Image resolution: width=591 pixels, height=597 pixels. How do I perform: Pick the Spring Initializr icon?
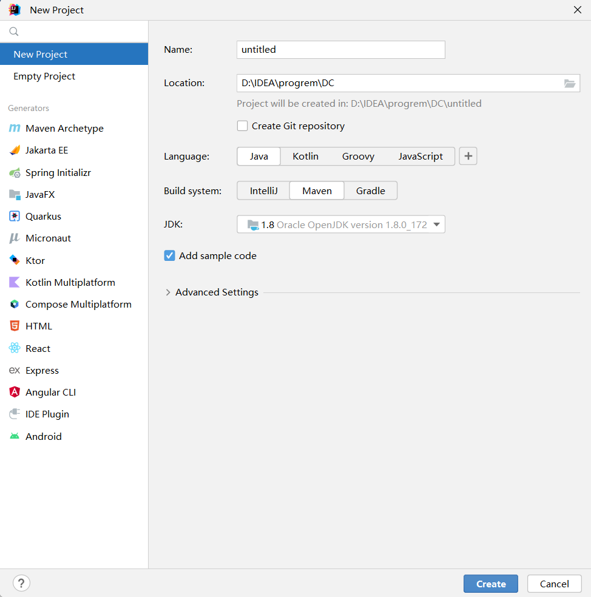(x=15, y=173)
